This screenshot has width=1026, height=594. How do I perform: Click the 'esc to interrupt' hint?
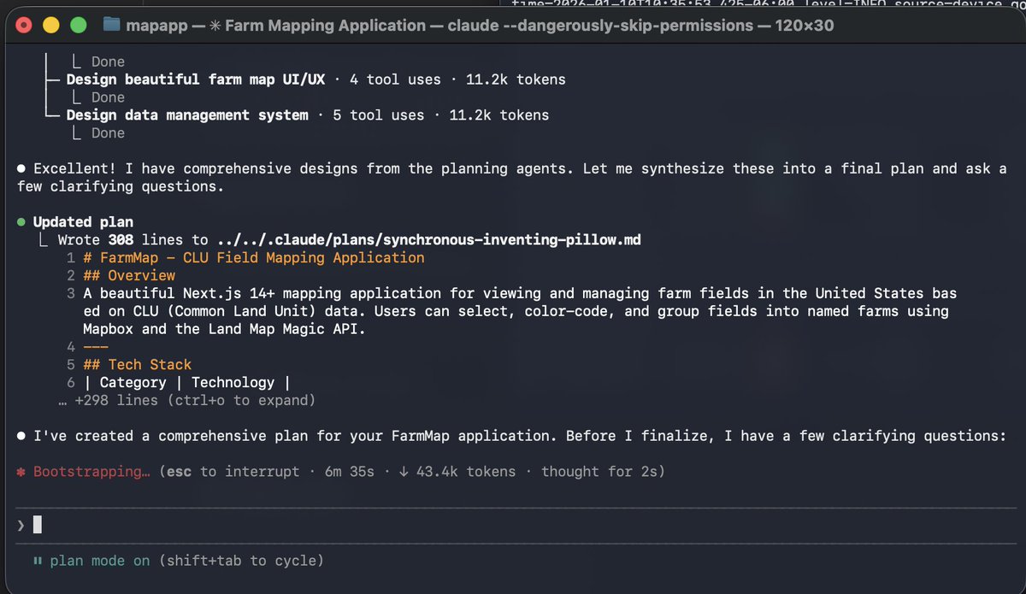(233, 472)
